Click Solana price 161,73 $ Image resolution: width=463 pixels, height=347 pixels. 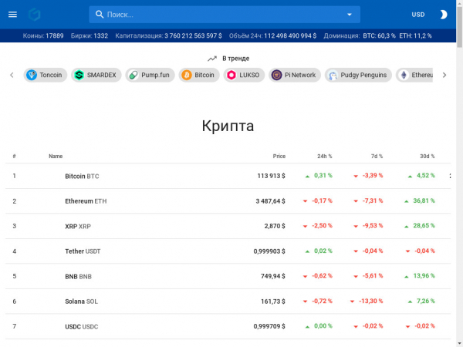tap(273, 302)
